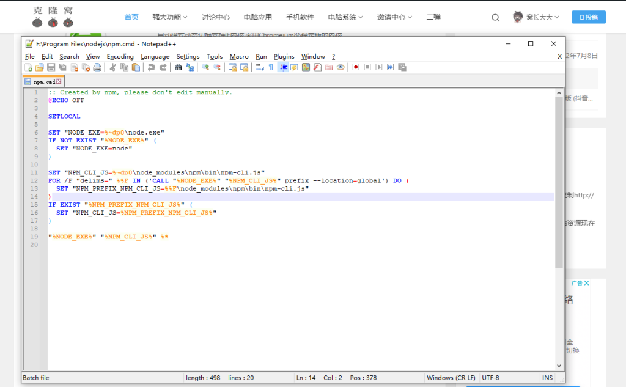The width and height of the screenshot is (626, 387).
Task: Open Function List panel
Action: [x=317, y=67]
